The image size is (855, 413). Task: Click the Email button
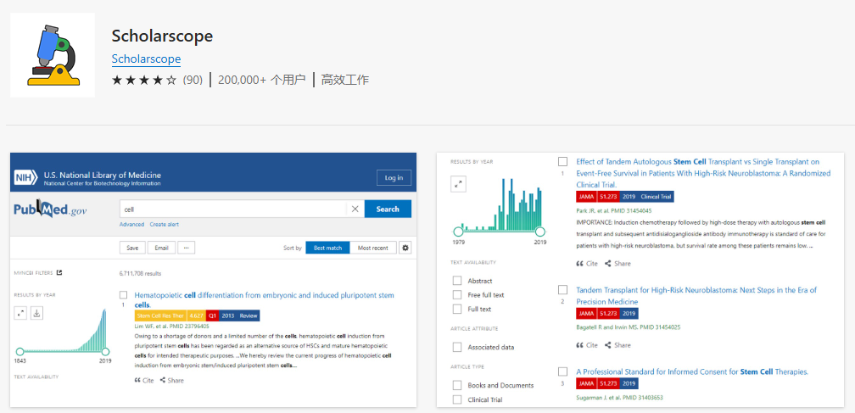[x=161, y=248]
